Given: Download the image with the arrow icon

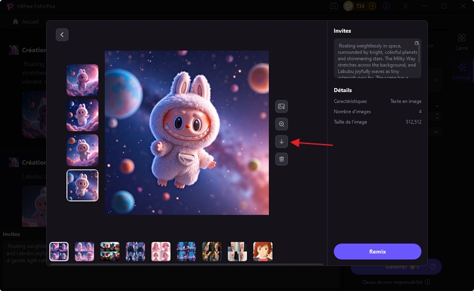Looking at the screenshot, I should 281,142.
